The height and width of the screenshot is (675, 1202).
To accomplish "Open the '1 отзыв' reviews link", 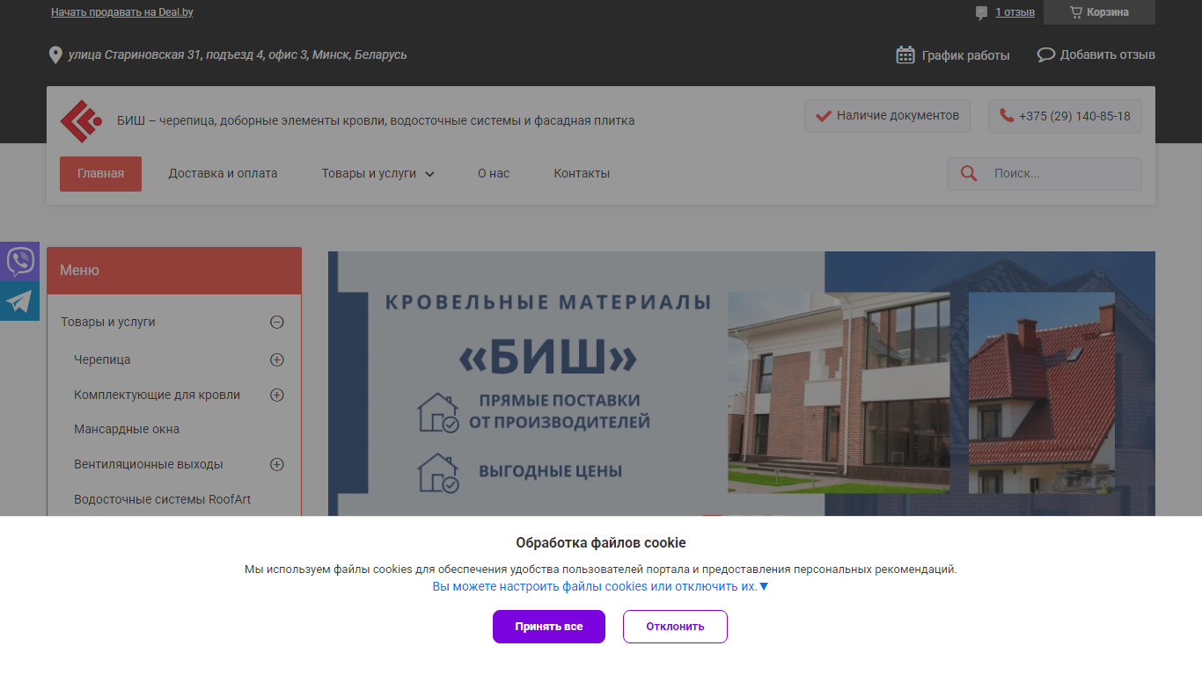I will pos(1015,12).
